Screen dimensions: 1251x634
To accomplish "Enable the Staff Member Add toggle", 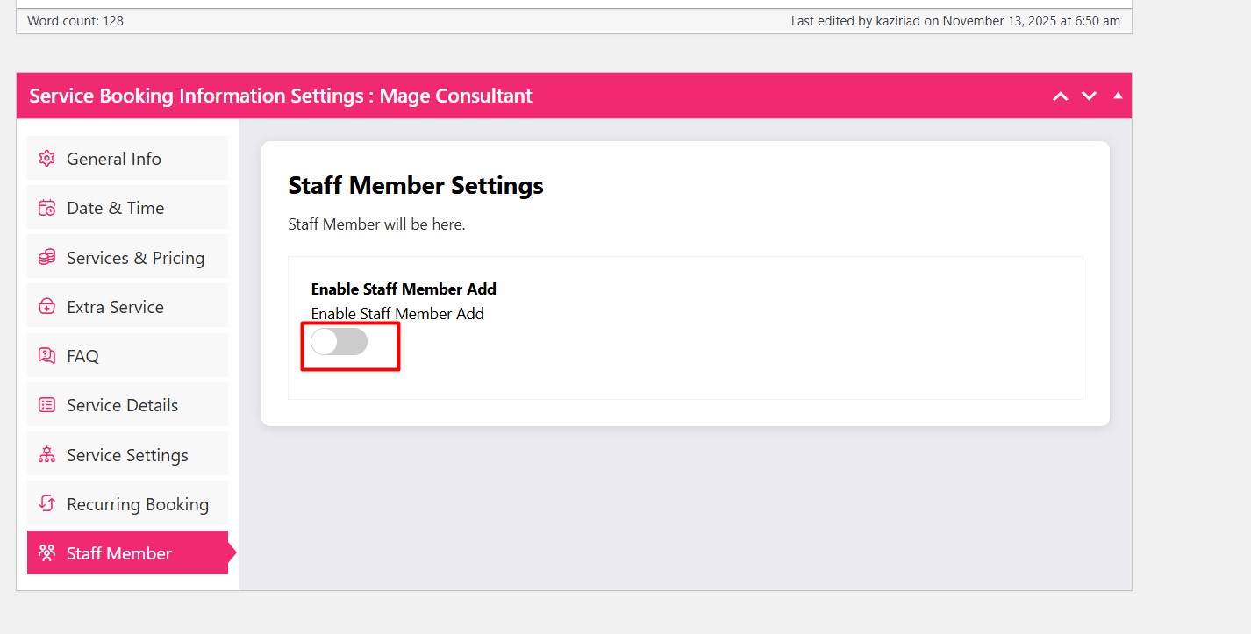I will tap(339, 342).
